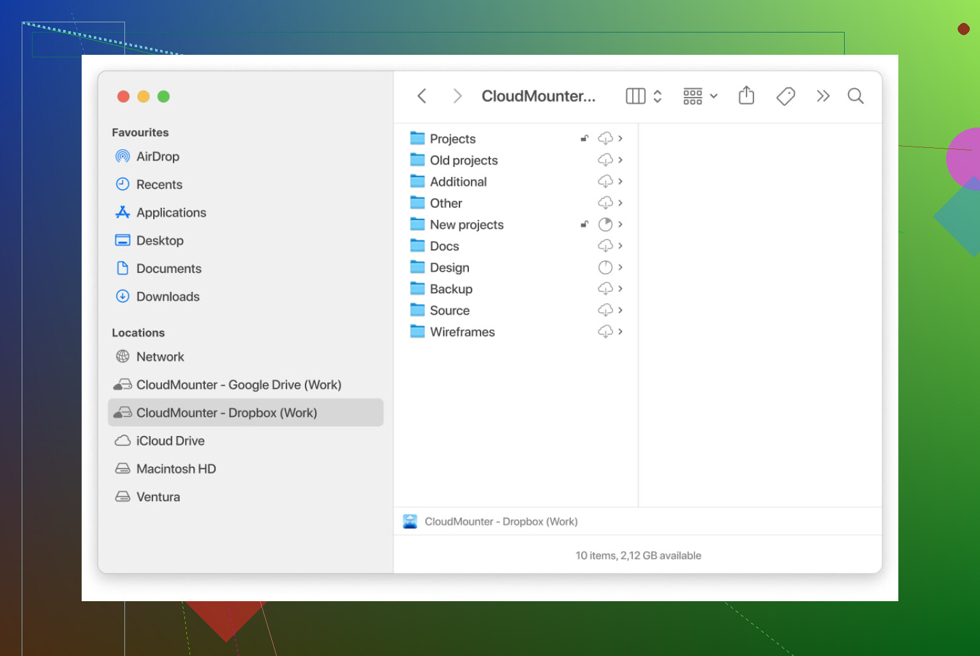
Task: Open Recents in Favourites
Action: click(x=246, y=185)
